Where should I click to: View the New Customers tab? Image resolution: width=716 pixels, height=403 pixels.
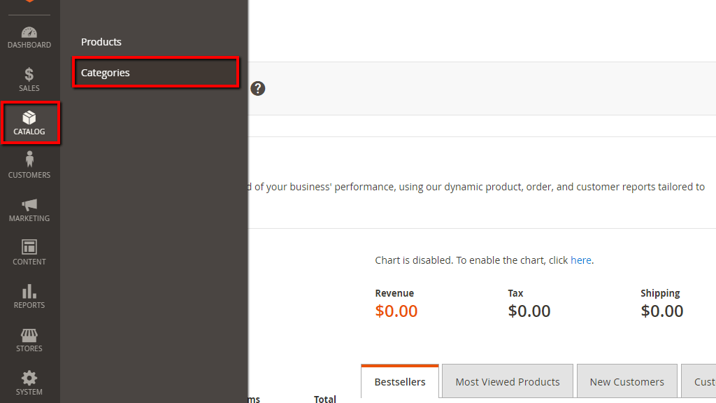point(626,381)
